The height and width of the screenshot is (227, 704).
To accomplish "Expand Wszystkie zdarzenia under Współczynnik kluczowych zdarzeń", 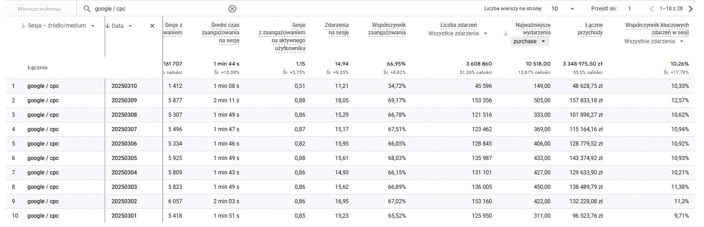I will [682, 41].
